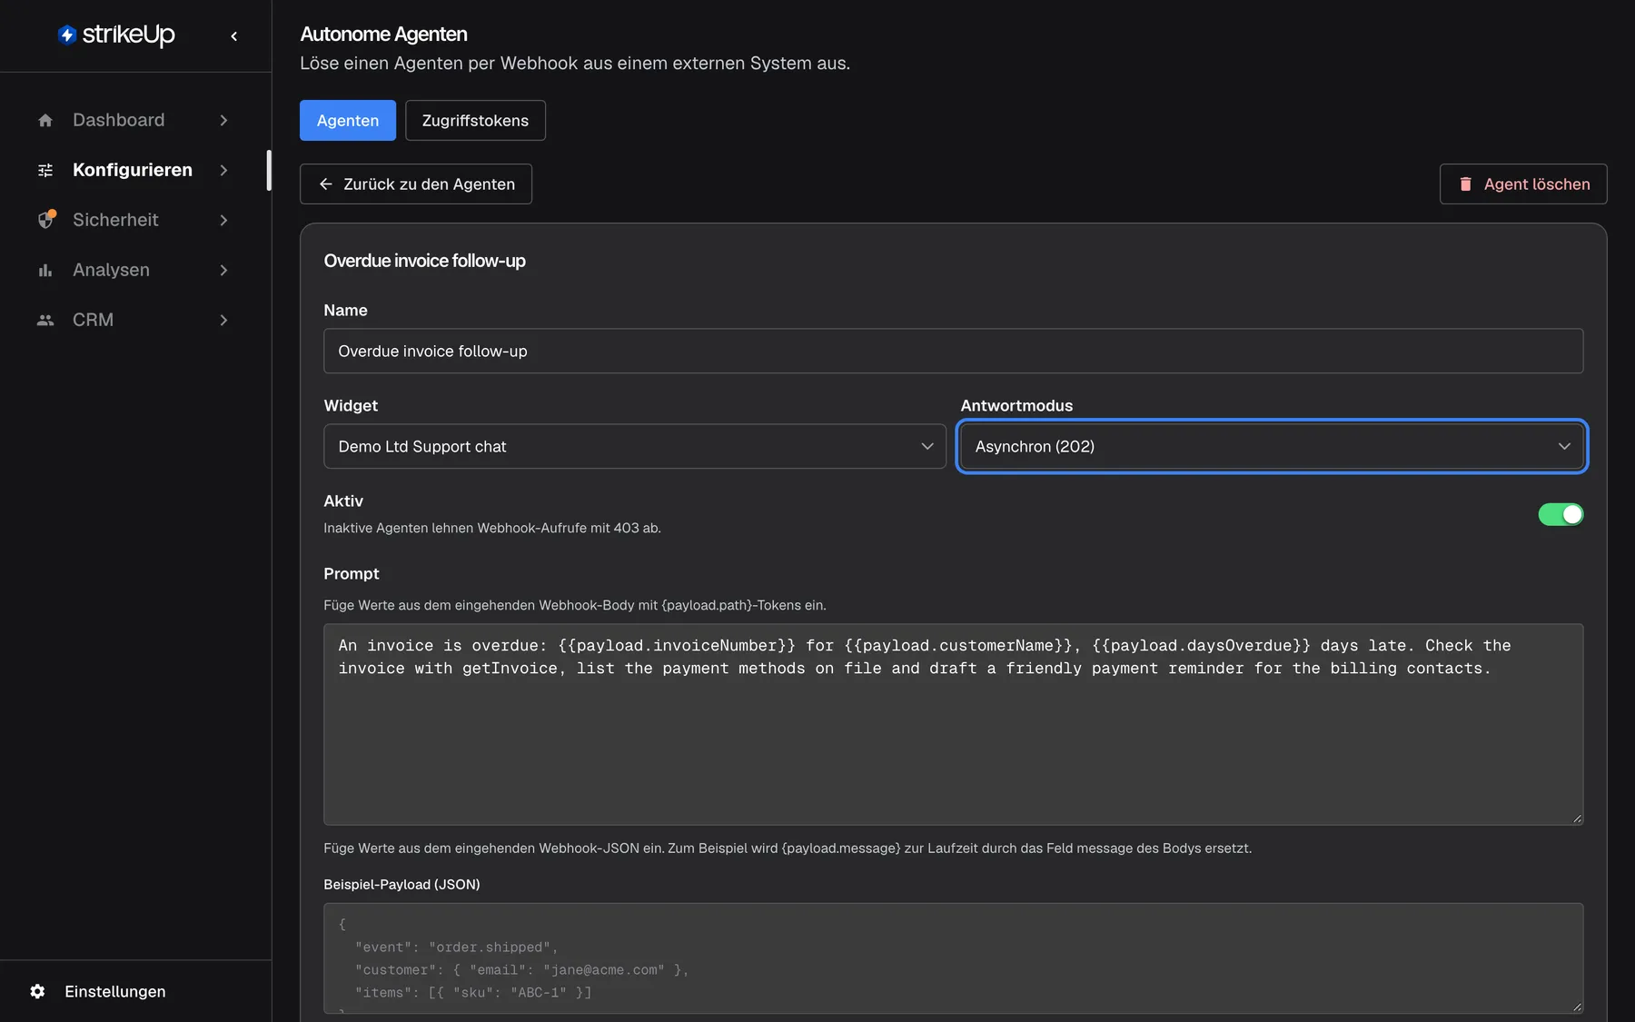Go back via Zurück zu den Agenten

416,184
